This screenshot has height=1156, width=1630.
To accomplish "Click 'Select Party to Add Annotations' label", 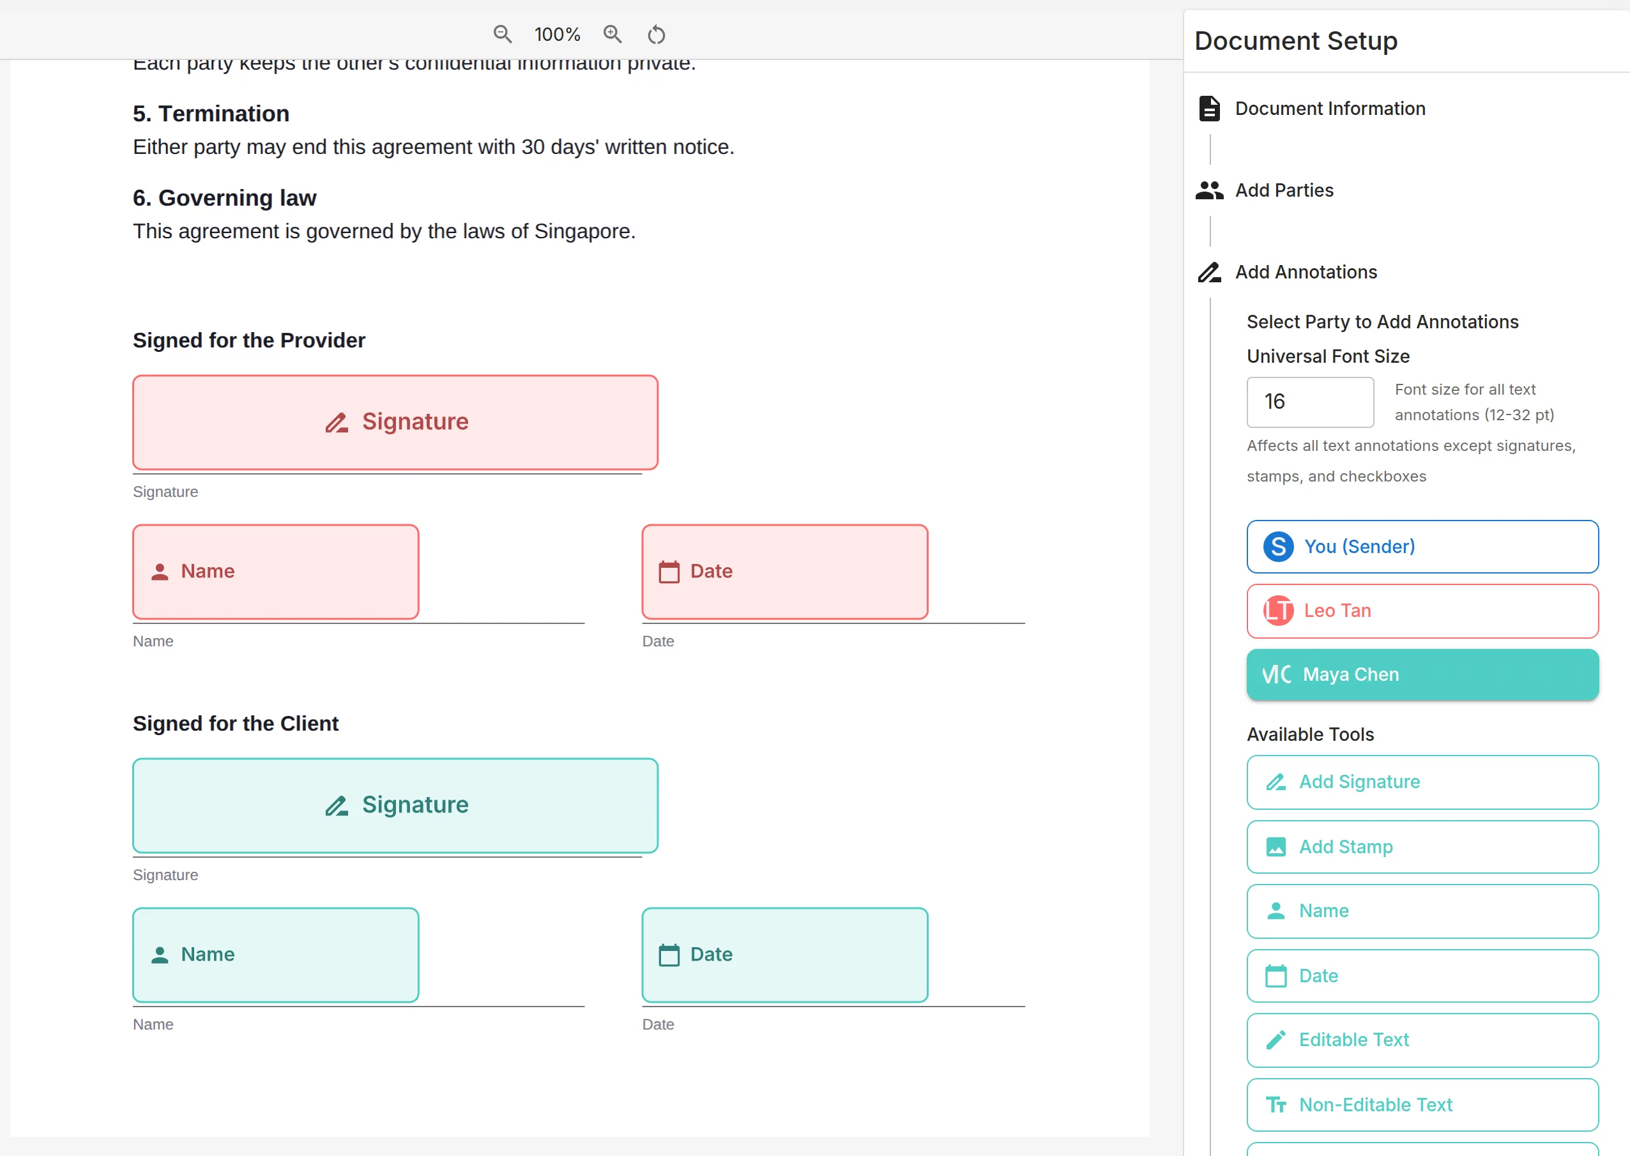I will pyautogui.click(x=1382, y=322).
